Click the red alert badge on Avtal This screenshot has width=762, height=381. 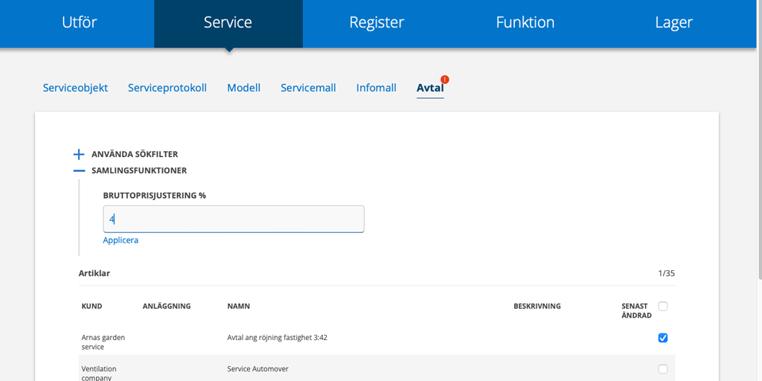click(x=445, y=80)
